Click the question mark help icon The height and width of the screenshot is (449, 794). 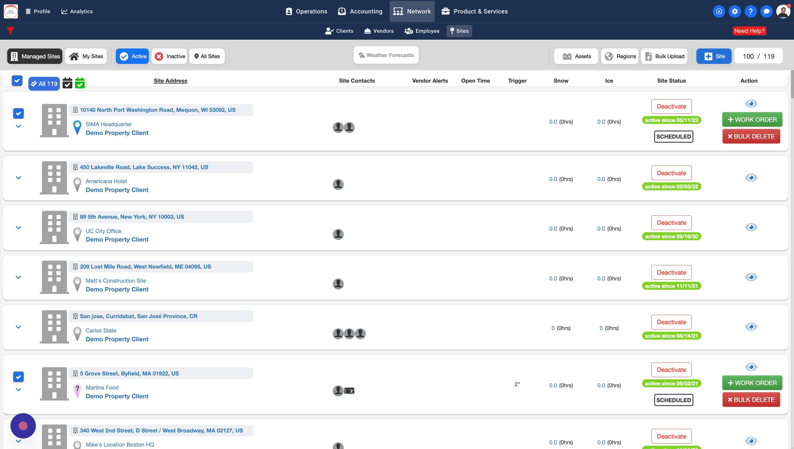tap(750, 11)
